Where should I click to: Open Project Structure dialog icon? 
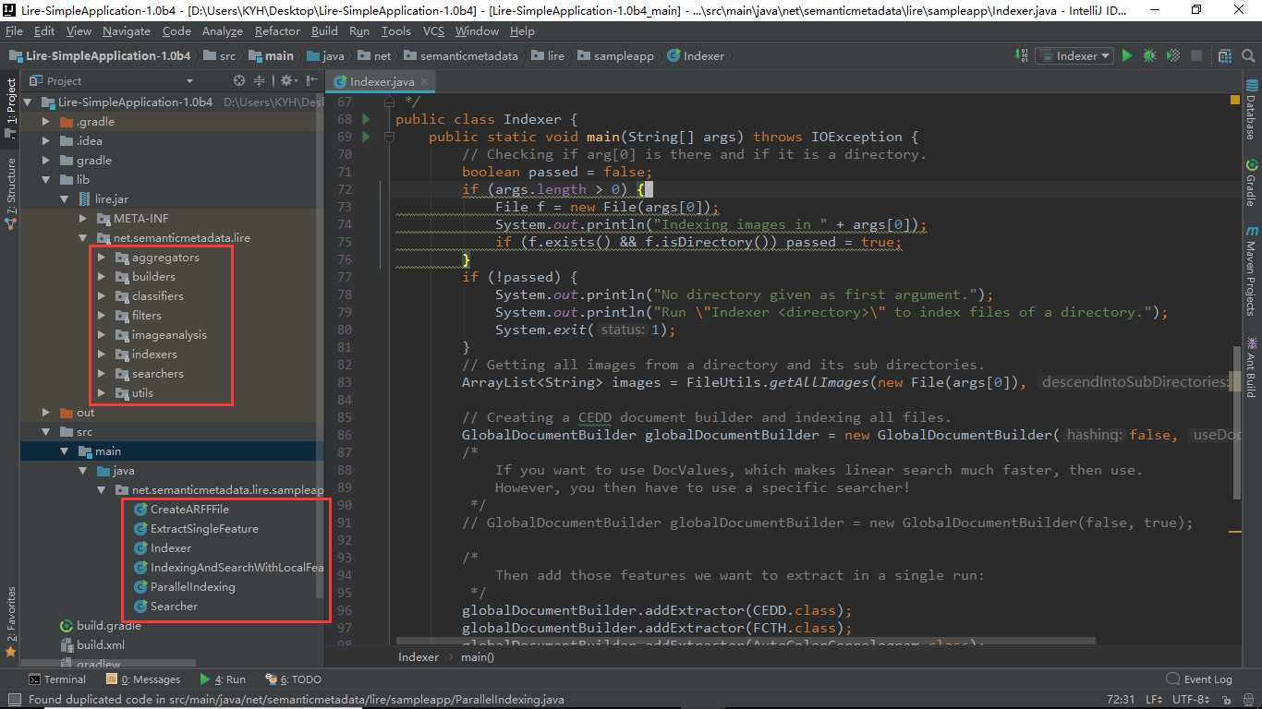click(1223, 55)
